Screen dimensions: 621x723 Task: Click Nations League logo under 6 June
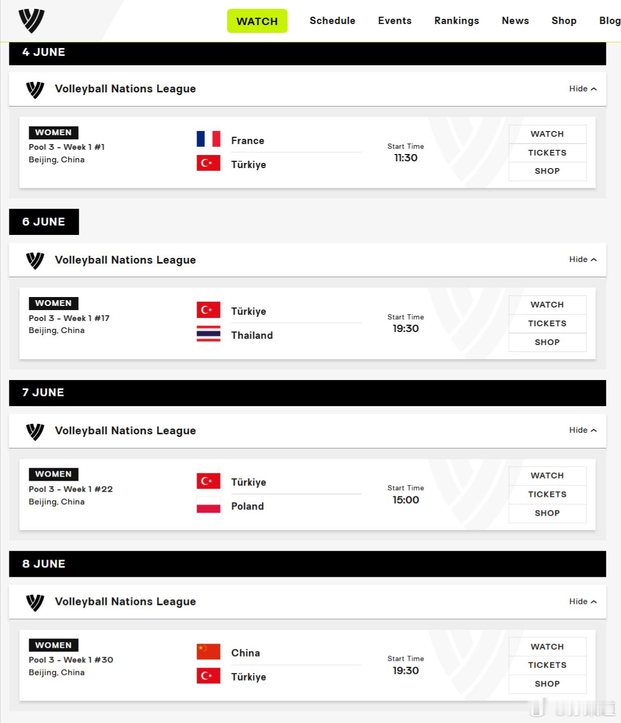(x=35, y=260)
